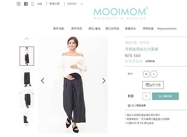
Task: Click the quantity input field
Action: [146, 96]
